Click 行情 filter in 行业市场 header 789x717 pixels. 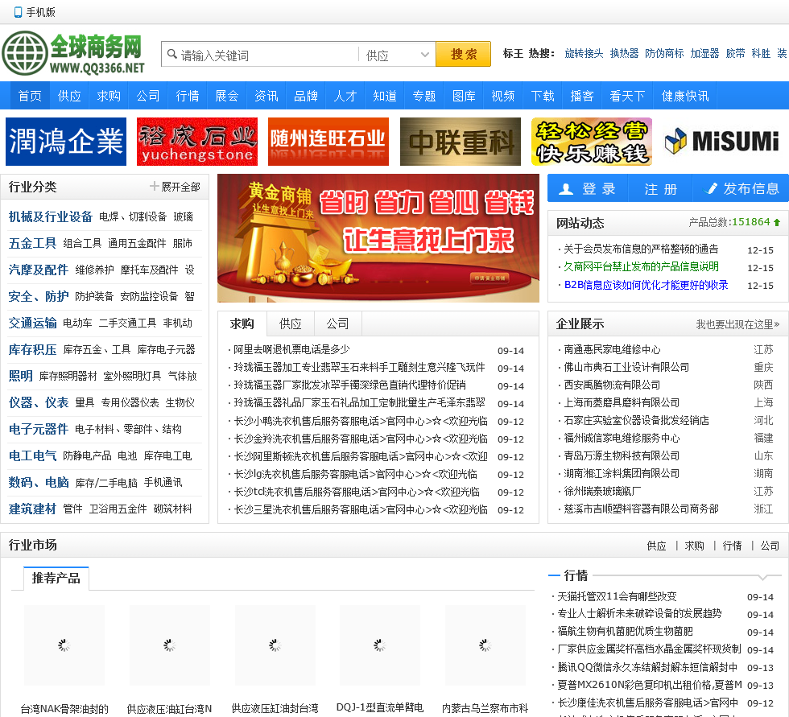click(x=732, y=546)
